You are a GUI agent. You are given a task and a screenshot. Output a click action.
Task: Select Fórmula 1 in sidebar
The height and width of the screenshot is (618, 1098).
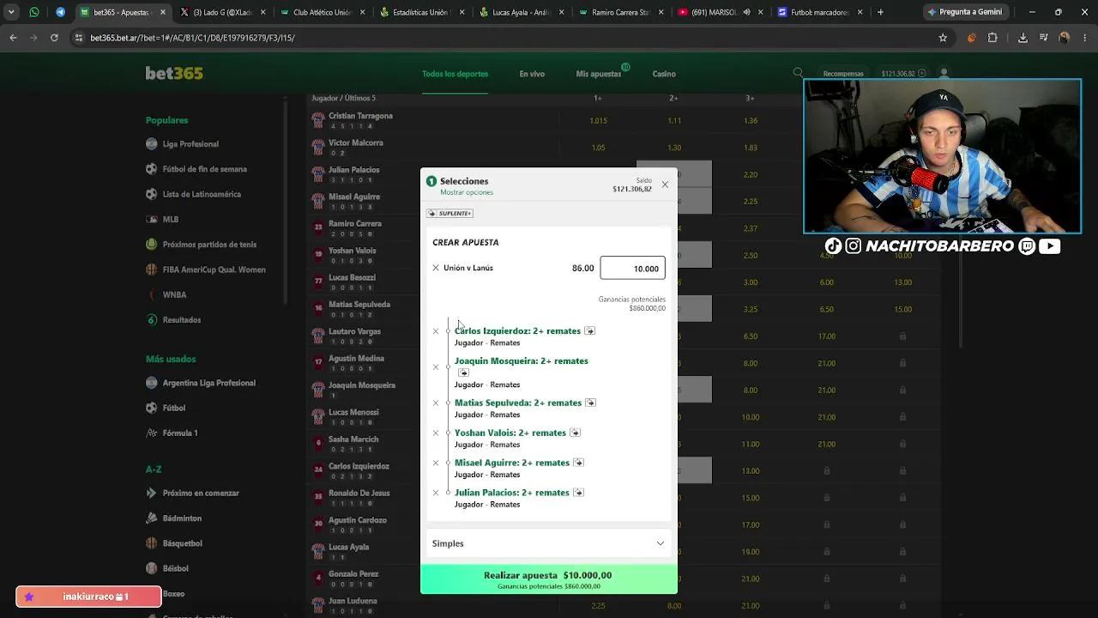point(180,433)
